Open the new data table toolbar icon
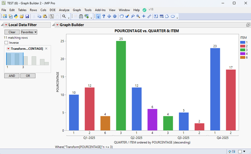This screenshot has width=251, height=154. (5, 16)
